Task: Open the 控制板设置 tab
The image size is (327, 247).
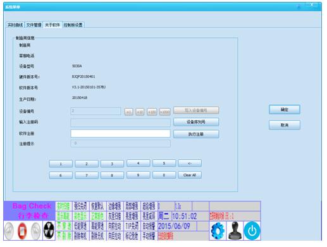Action: (x=73, y=25)
